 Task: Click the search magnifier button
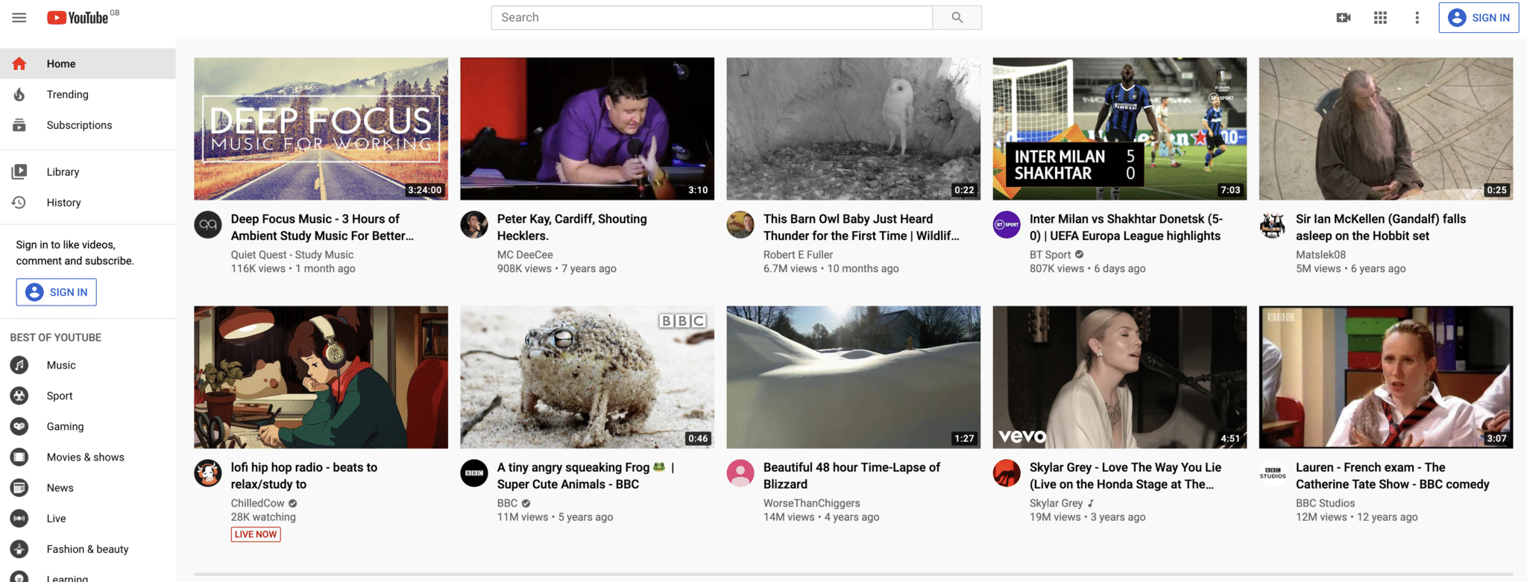coord(957,17)
